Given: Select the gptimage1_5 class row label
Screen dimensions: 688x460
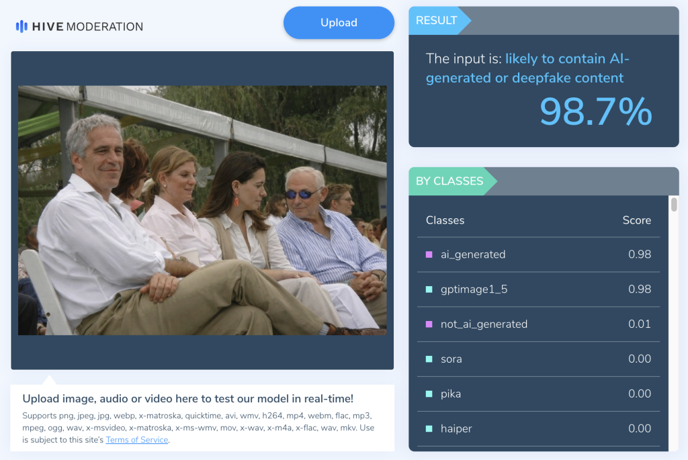Looking at the screenshot, I should click(x=474, y=289).
